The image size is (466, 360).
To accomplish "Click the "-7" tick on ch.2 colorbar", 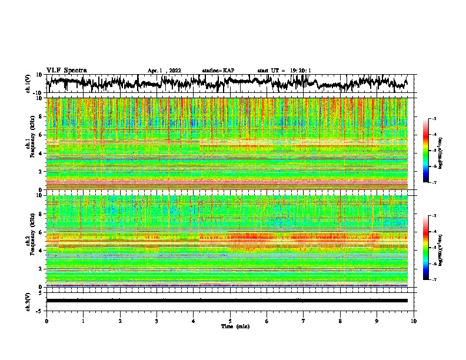I will [x=434, y=280].
